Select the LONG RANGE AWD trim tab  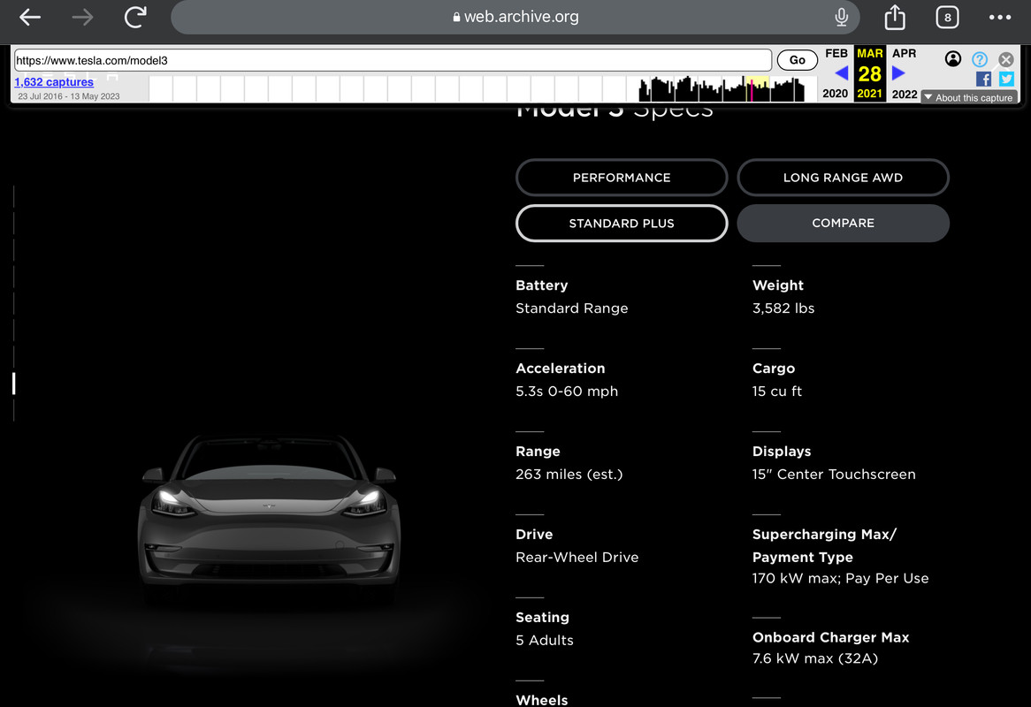843,178
